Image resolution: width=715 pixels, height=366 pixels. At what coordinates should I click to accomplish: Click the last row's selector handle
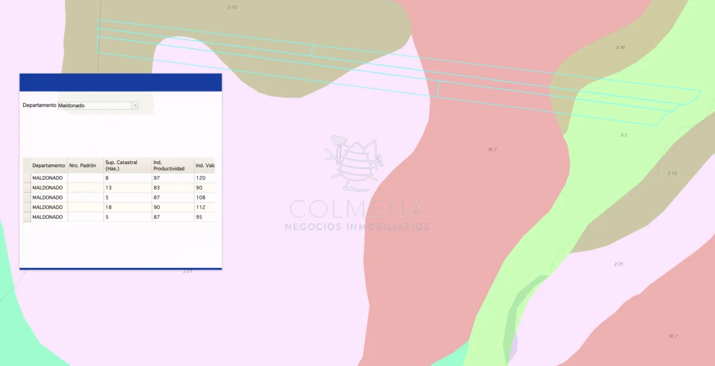(x=26, y=217)
